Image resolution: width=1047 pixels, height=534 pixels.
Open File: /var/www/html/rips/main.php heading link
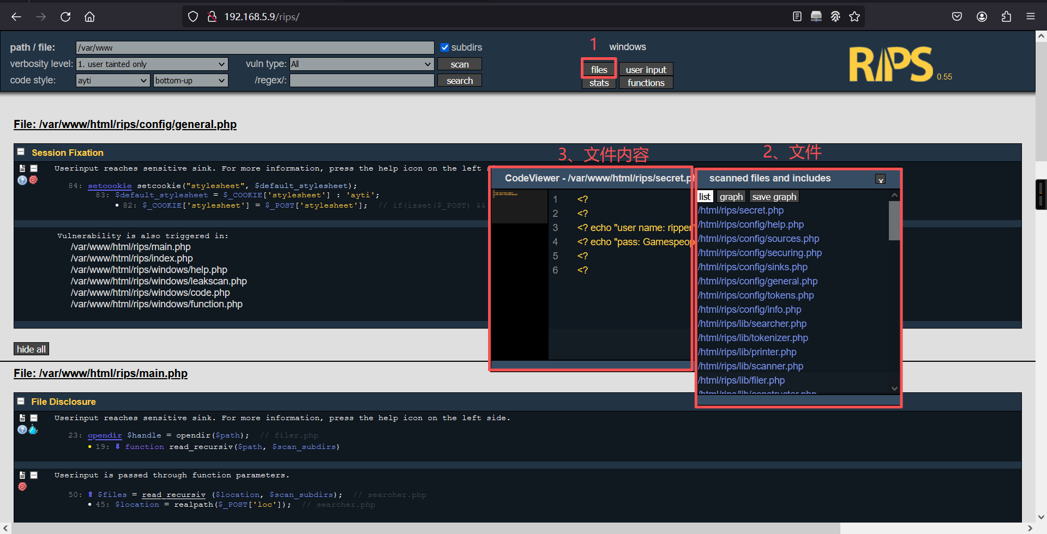click(x=100, y=373)
